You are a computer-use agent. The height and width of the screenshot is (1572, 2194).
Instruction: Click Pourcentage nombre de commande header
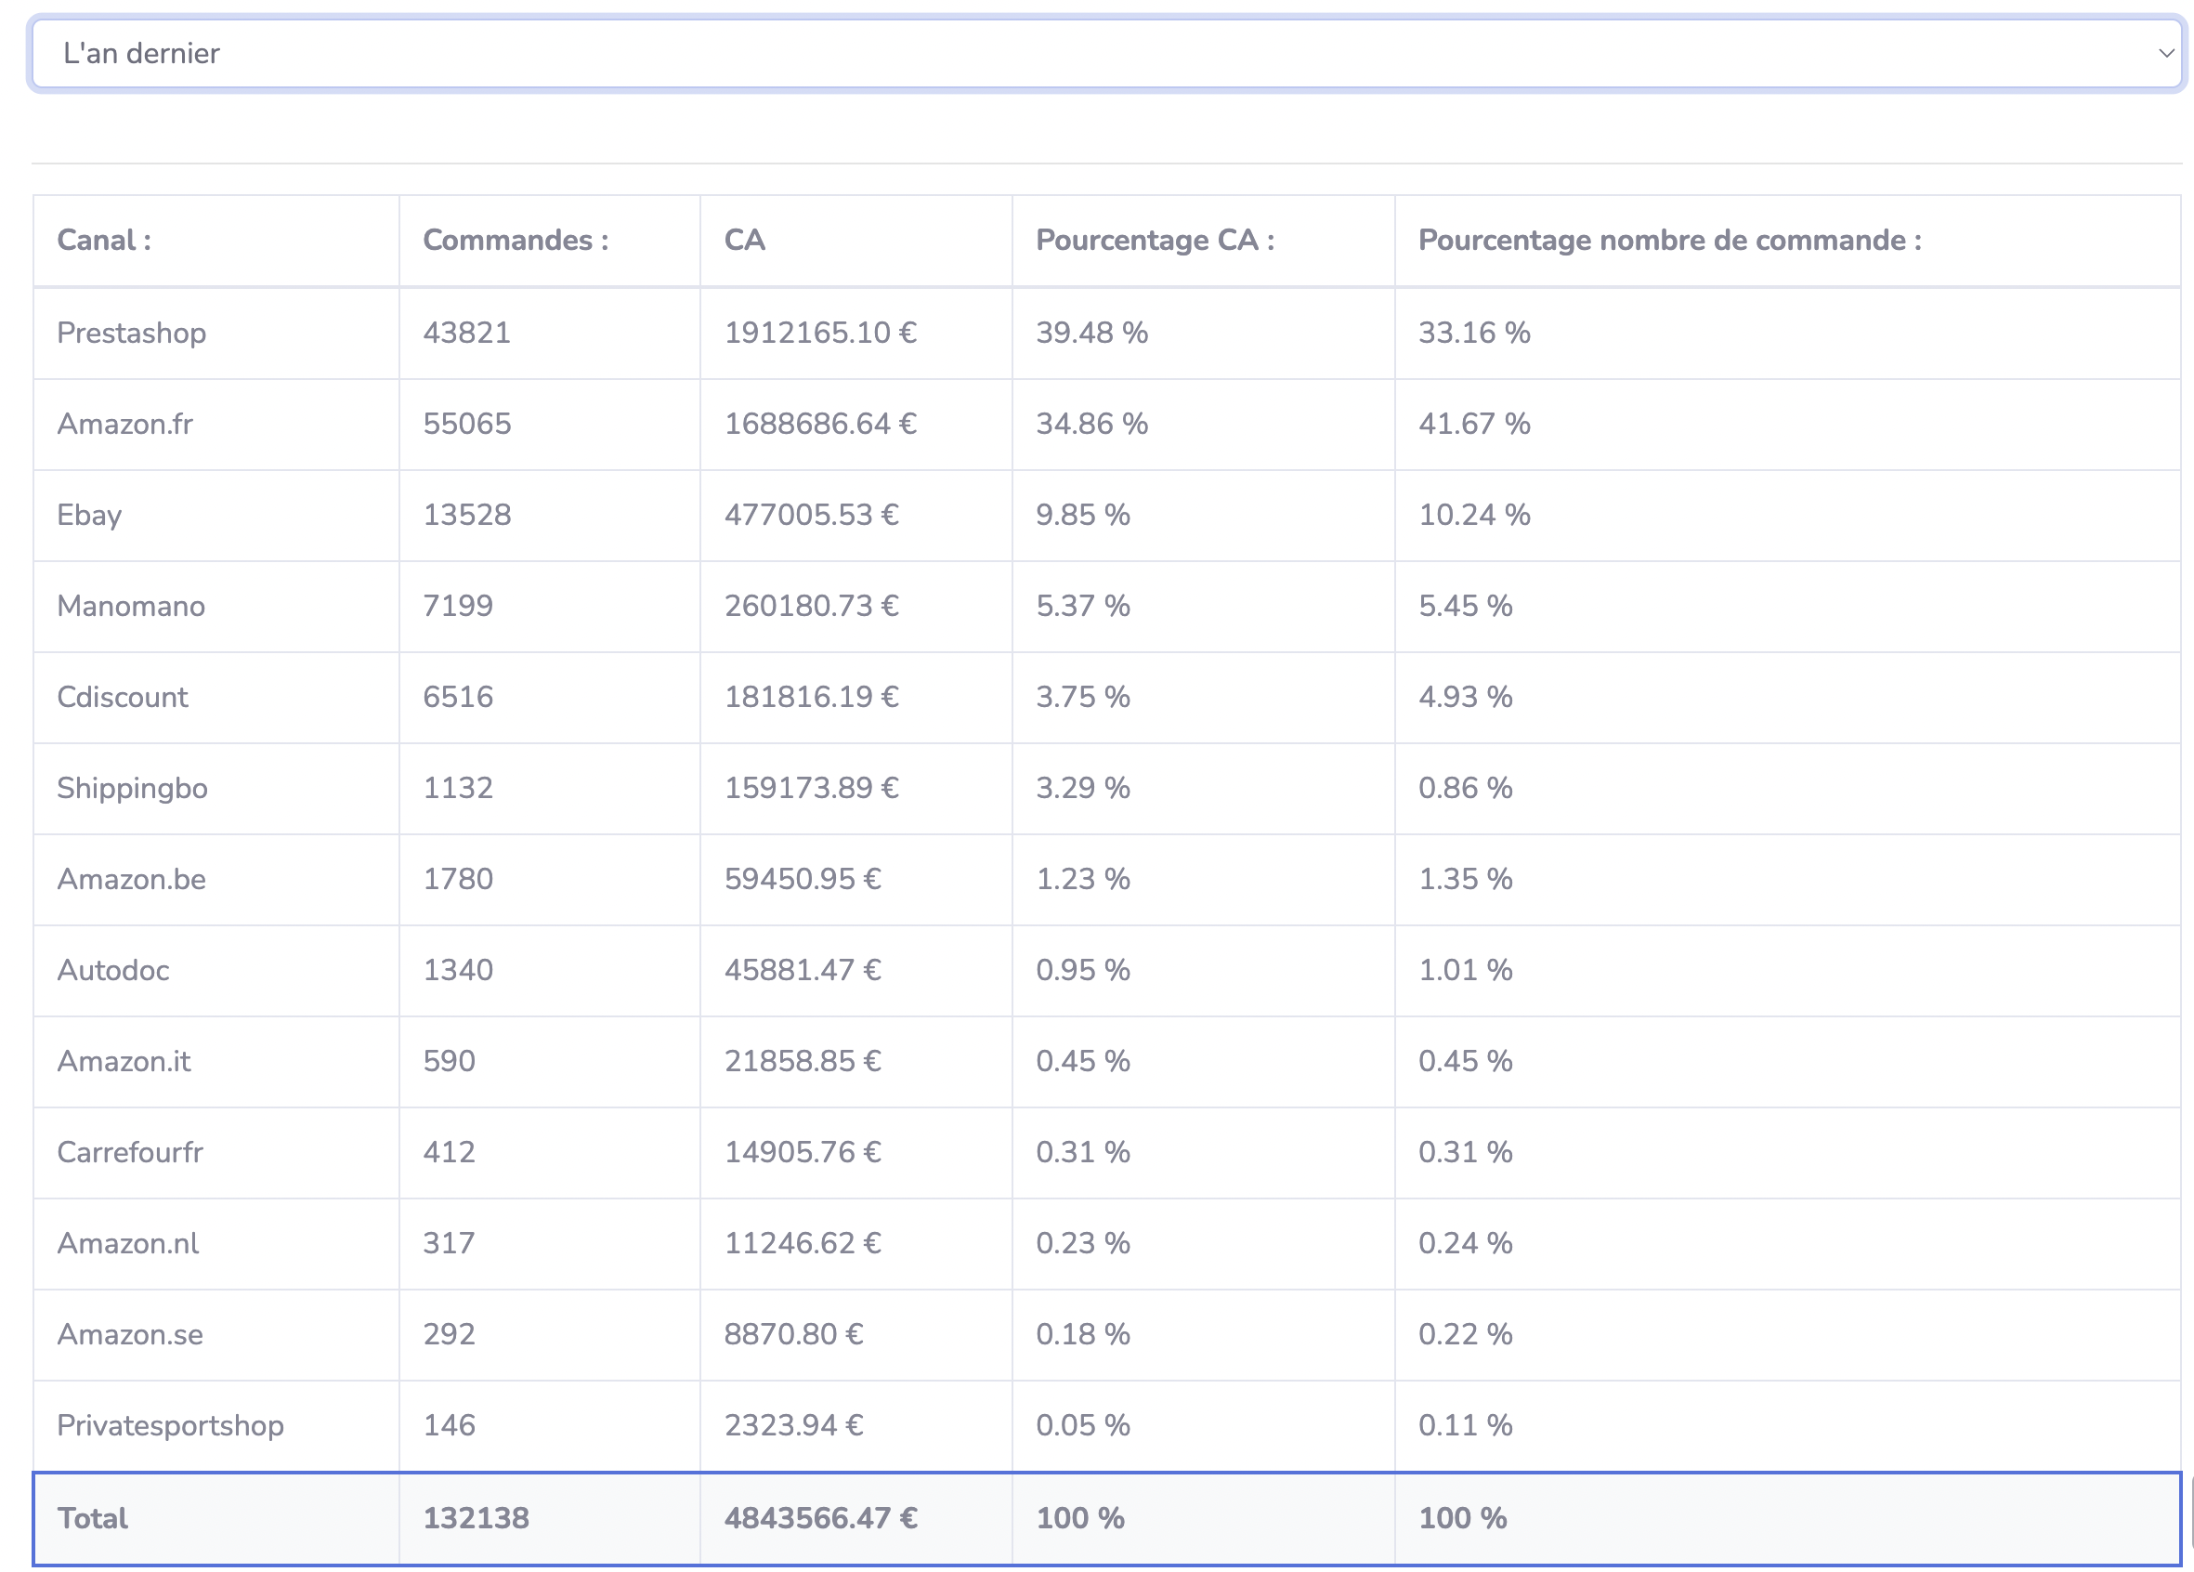1668,240
